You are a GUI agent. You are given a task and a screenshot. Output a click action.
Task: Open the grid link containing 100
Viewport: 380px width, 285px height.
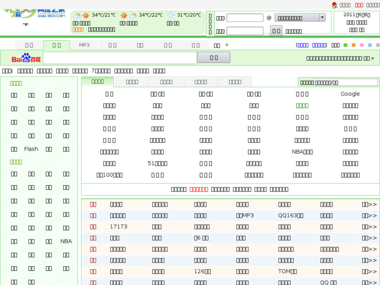click(x=109, y=175)
